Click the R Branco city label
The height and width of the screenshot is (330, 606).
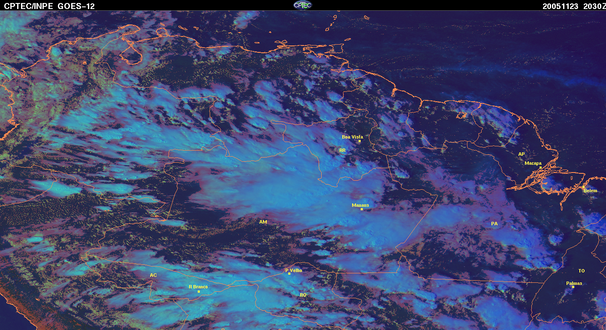pos(198,287)
